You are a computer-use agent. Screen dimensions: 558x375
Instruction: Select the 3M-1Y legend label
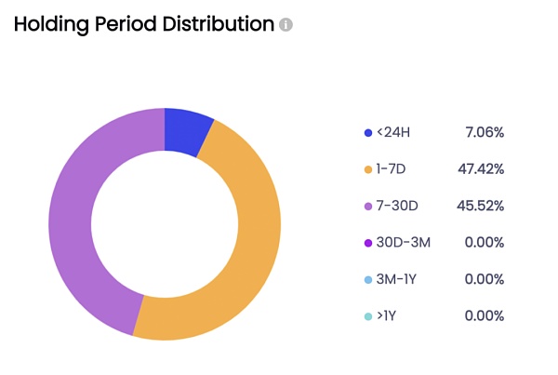coord(397,279)
